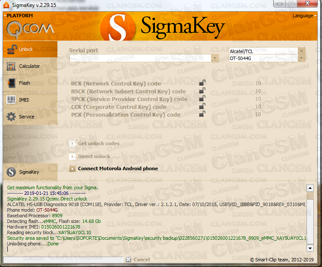Image resolution: width=322 pixels, height=267 pixels.
Task: Open the PLATFORM dropdown menu
Action: click(18, 16)
